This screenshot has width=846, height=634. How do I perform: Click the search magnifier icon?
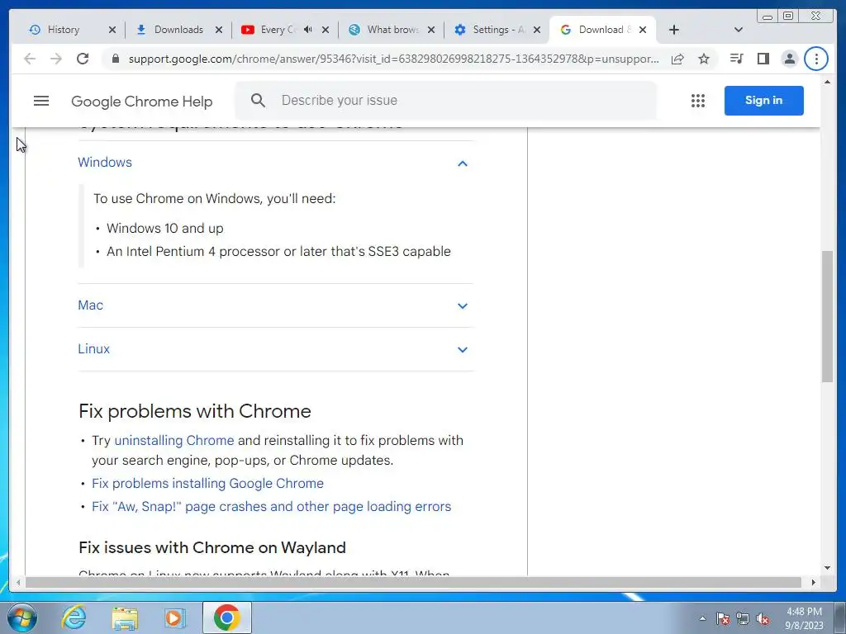click(258, 100)
